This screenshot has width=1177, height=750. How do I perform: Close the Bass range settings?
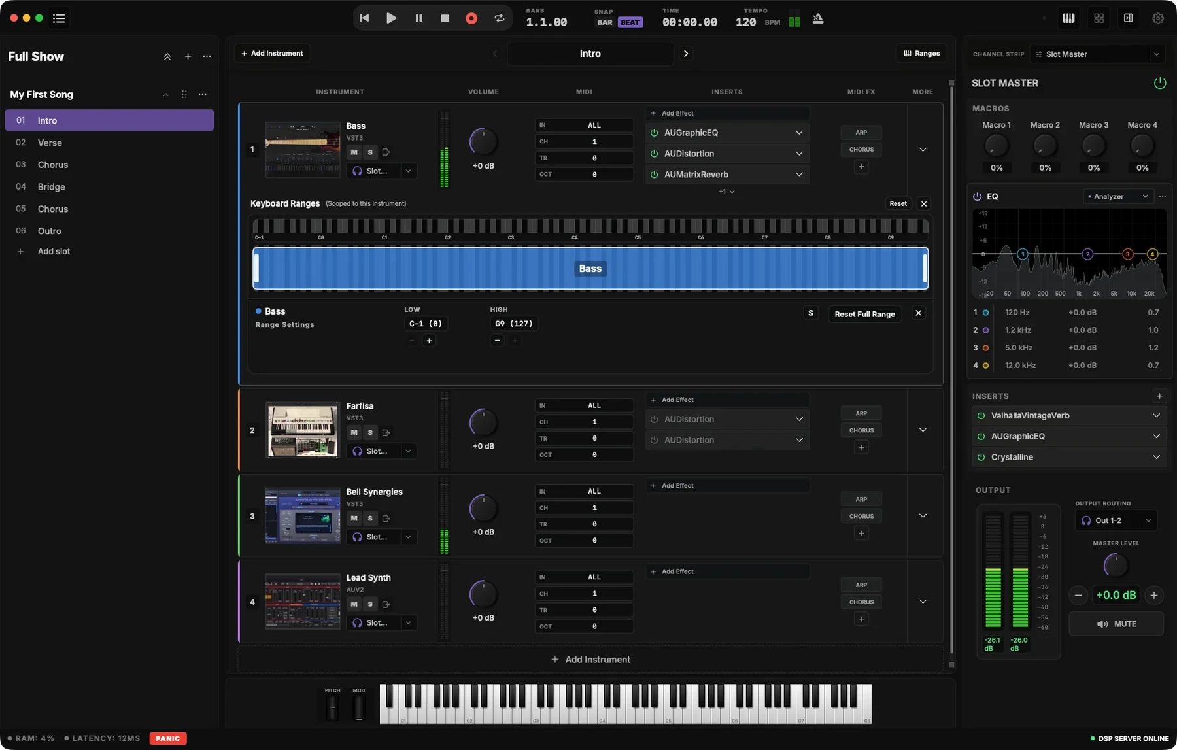click(x=918, y=313)
